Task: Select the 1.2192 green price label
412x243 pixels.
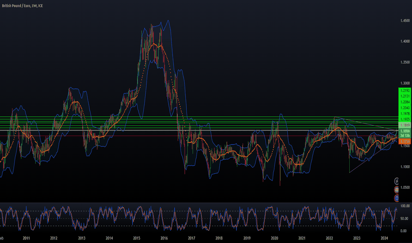Action: click(404, 91)
